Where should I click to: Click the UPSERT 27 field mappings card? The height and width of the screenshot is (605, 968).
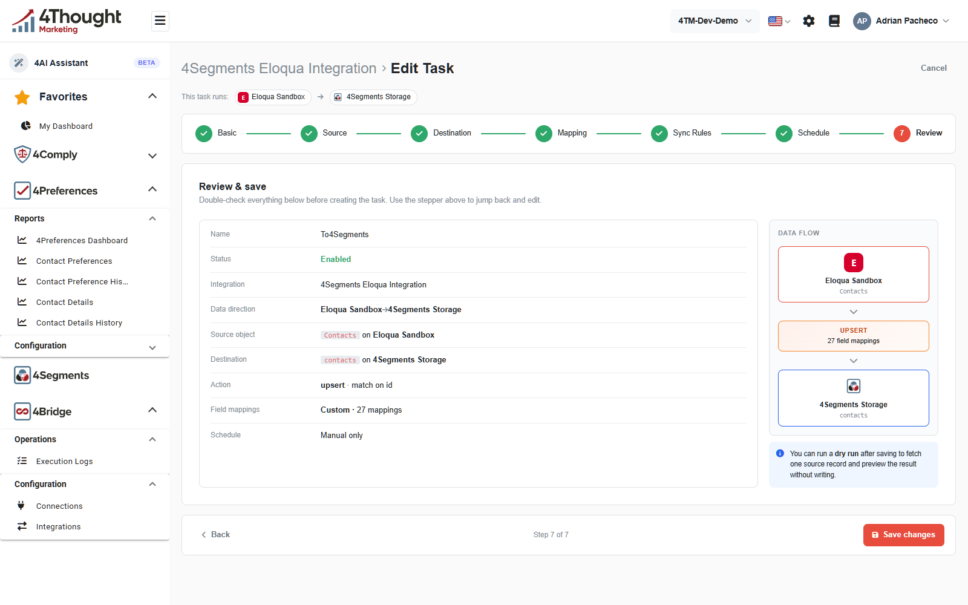pyautogui.click(x=854, y=336)
